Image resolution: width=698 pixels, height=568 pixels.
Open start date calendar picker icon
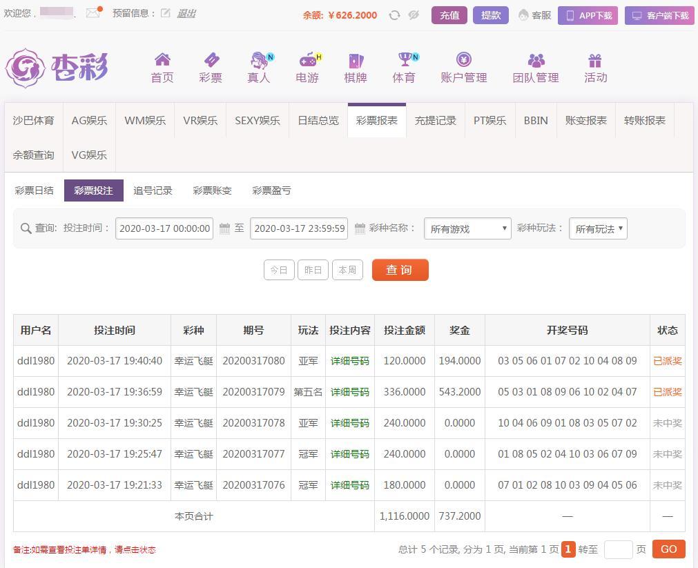pyautogui.click(x=224, y=228)
